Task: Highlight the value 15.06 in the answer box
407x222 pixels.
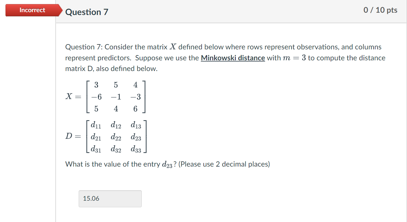Action: (92, 199)
